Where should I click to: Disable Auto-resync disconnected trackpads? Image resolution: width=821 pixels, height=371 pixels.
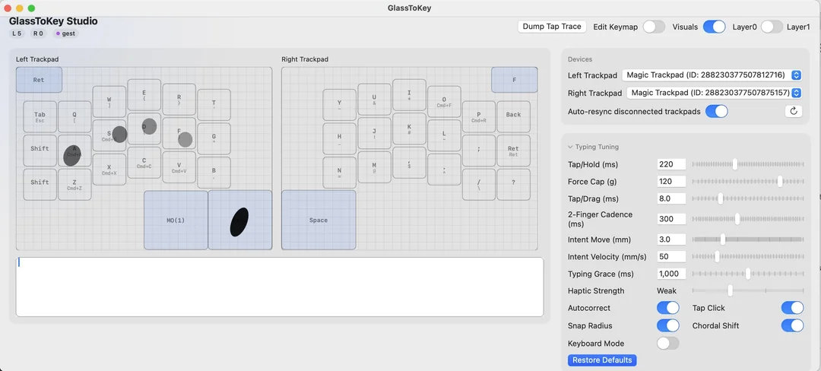click(x=717, y=112)
